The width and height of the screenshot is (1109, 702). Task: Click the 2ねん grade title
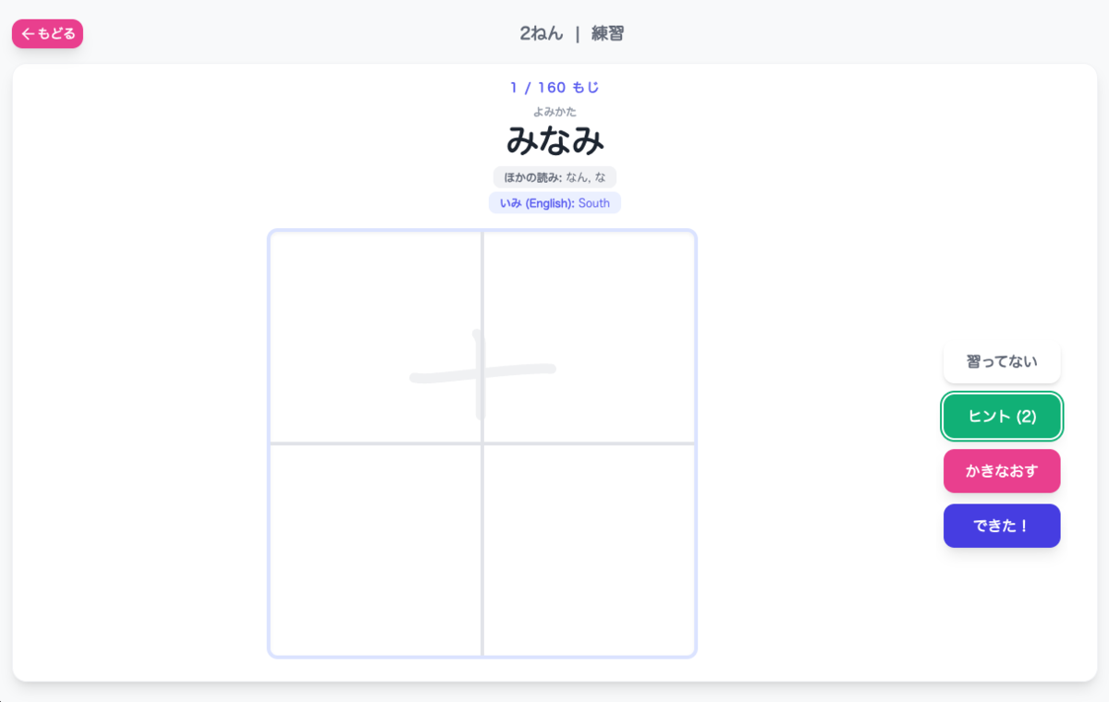point(542,34)
